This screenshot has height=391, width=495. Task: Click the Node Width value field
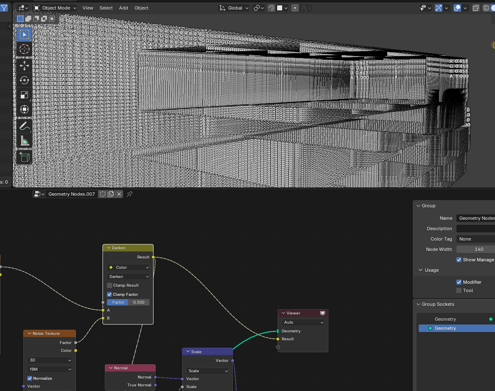[x=478, y=249]
